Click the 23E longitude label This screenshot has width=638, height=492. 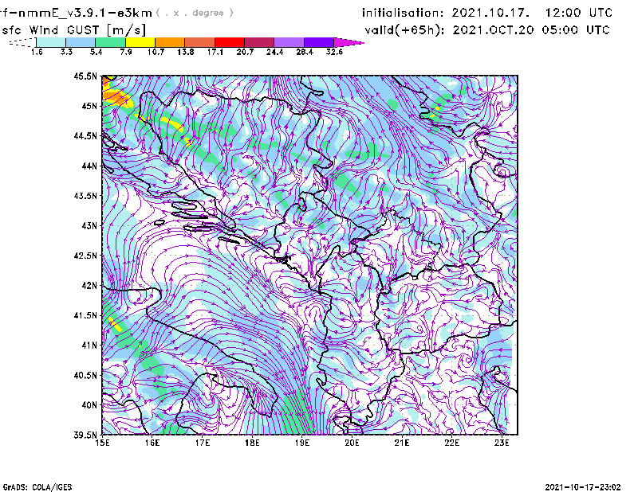point(502,443)
